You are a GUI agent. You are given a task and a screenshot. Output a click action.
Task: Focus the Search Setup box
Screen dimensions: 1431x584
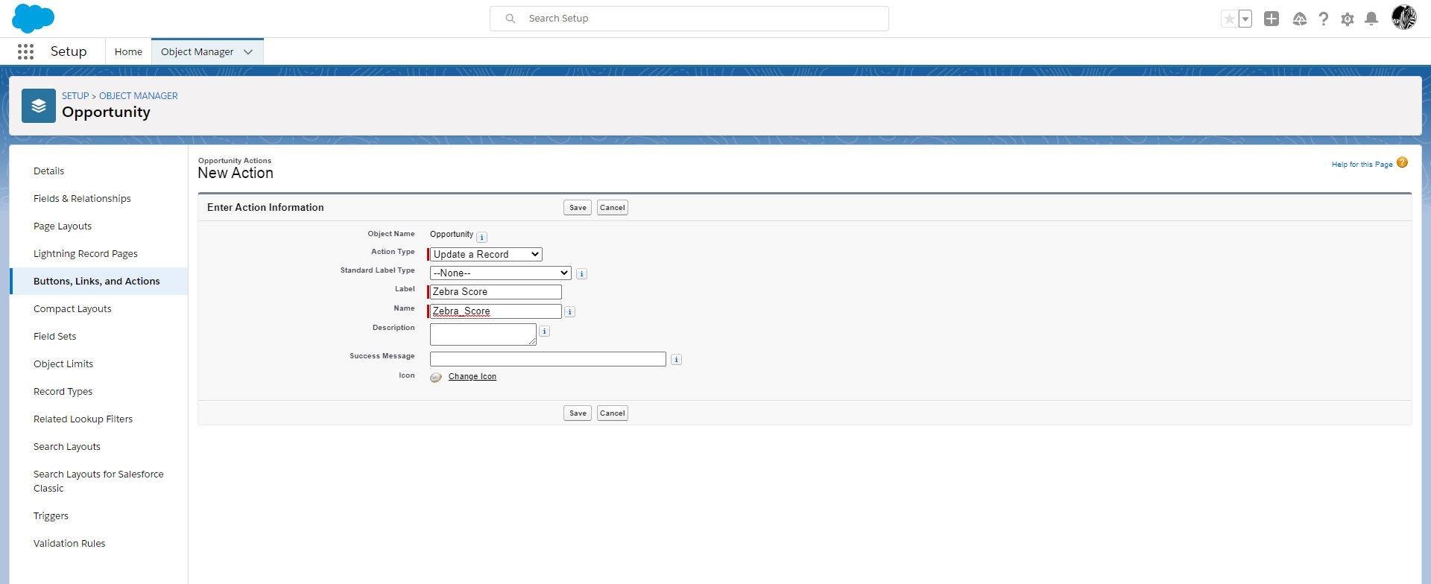(689, 19)
